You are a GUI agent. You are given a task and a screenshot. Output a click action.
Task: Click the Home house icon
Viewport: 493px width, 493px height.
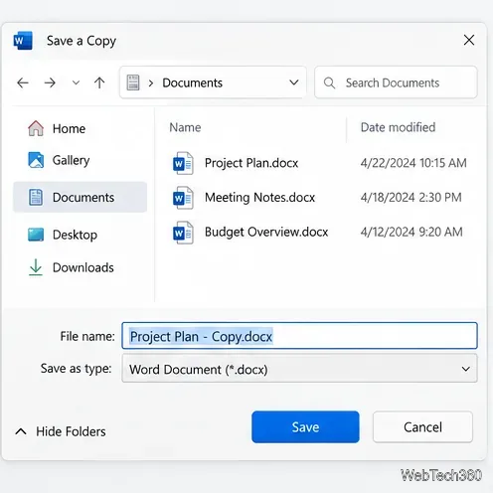tap(36, 128)
